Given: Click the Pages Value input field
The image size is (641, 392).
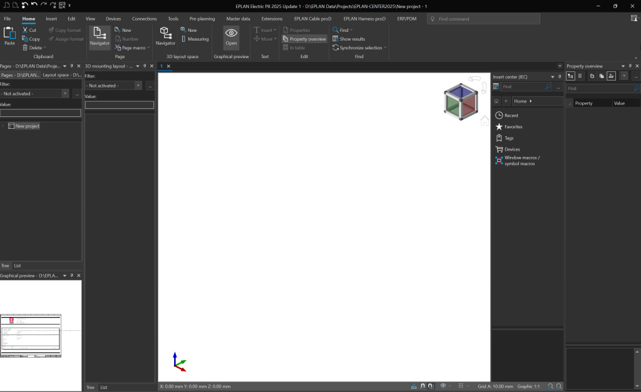Looking at the screenshot, I should (41, 113).
